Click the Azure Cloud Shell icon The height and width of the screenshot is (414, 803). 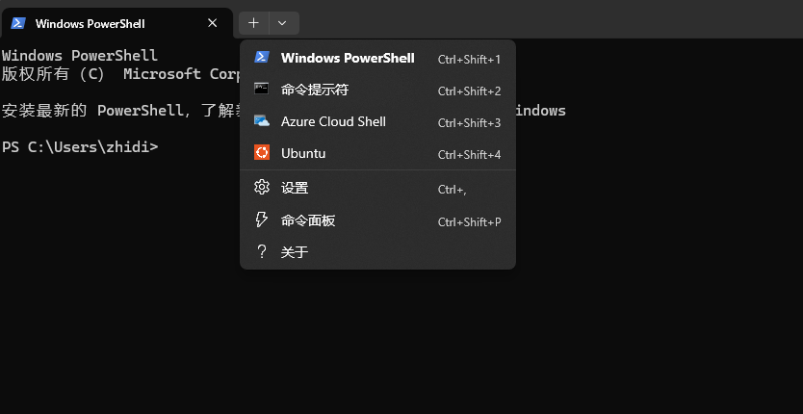261,121
